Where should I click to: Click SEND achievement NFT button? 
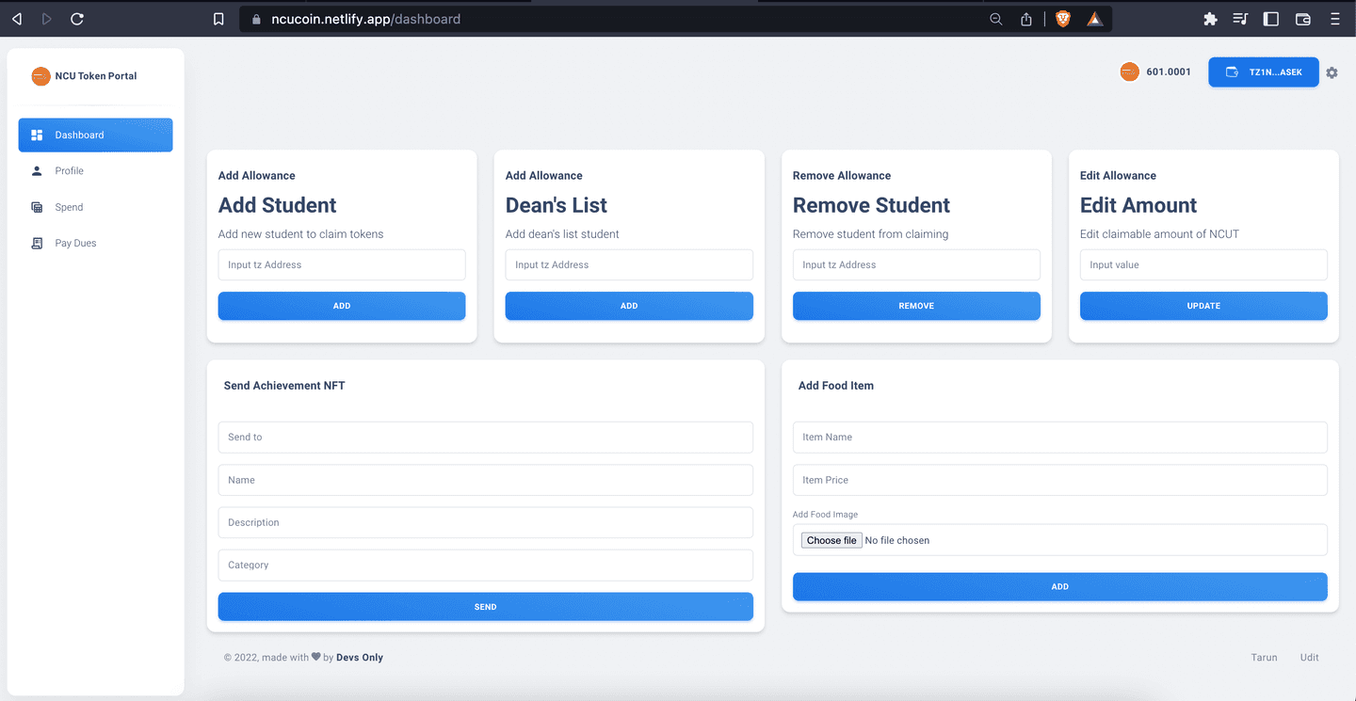(486, 607)
